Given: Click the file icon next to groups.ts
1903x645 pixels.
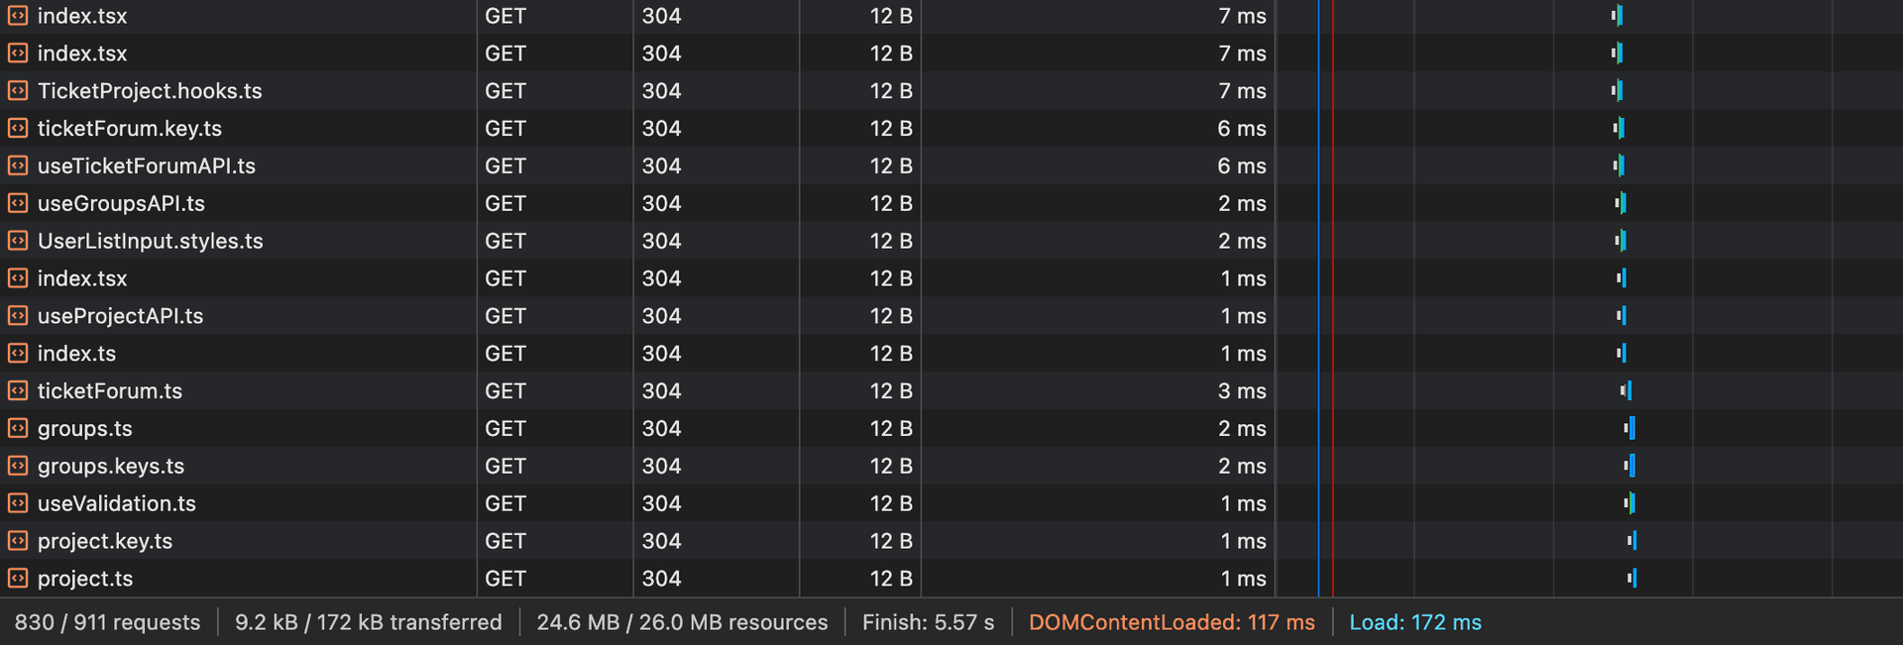Looking at the screenshot, I should pyautogui.click(x=18, y=429).
